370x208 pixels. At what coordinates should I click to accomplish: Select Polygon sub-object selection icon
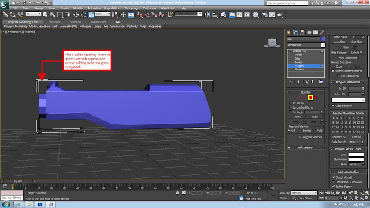click(310, 98)
